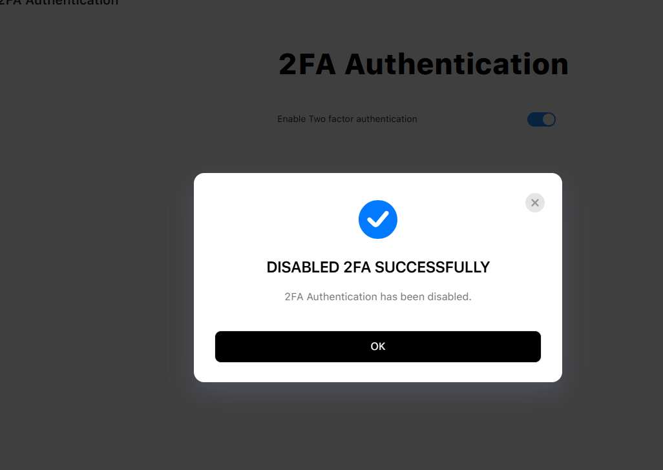This screenshot has height=470, width=663.
Task: Acknowledge the popup by clicking OK
Action: click(x=378, y=347)
